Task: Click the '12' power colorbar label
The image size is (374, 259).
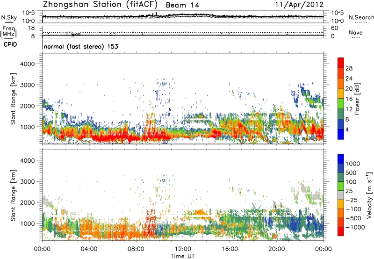Action: (349, 109)
